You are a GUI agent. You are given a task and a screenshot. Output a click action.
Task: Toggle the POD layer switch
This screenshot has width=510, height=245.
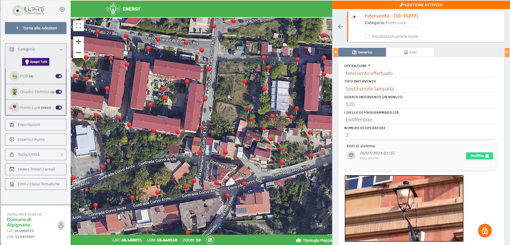click(59, 76)
